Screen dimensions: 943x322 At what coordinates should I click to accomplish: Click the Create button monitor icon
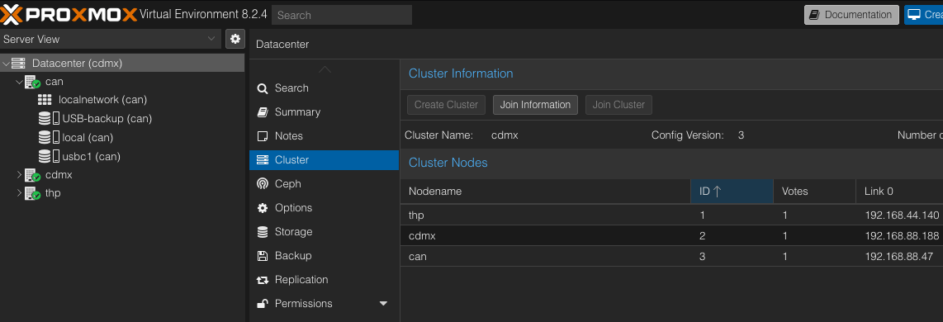tap(914, 15)
